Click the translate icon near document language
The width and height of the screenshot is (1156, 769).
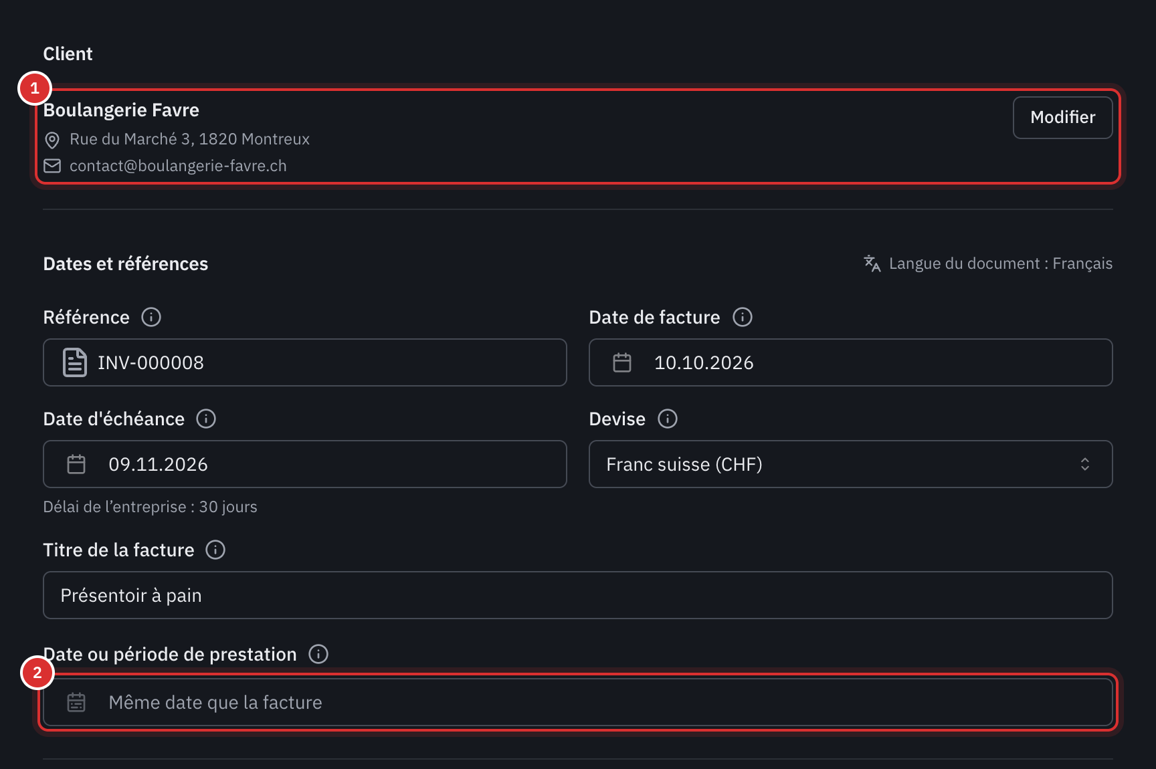point(872,263)
